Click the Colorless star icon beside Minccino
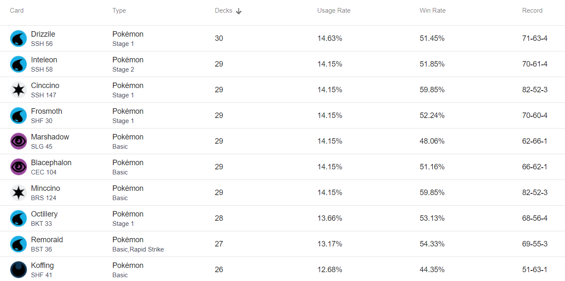 (x=19, y=193)
